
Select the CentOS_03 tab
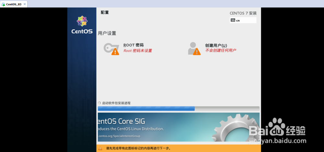14,4
